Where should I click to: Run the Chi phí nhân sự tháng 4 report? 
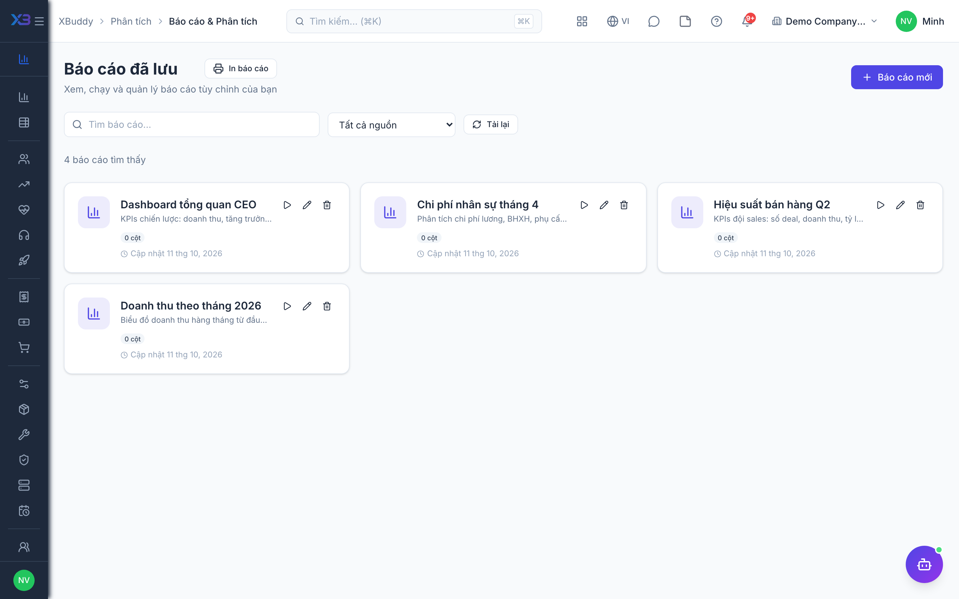pyautogui.click(x=584, y=205)
